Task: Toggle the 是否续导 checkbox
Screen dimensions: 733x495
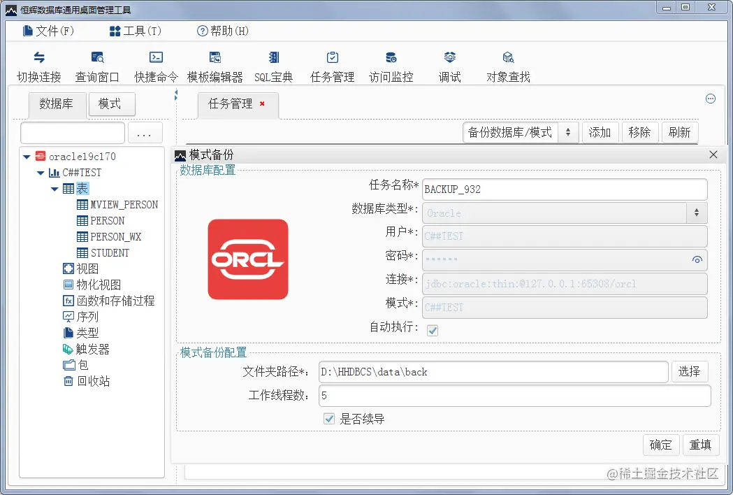Action: point(329,419)
